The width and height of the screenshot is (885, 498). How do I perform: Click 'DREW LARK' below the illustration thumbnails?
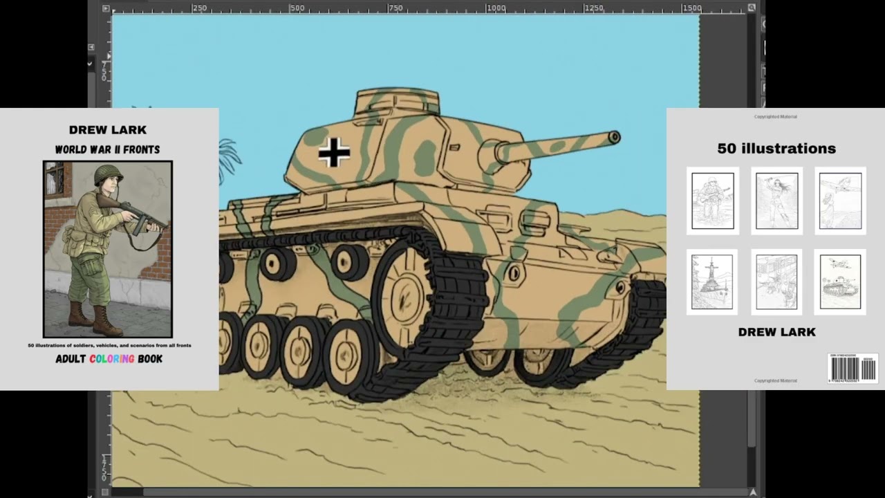coord(777,332)
